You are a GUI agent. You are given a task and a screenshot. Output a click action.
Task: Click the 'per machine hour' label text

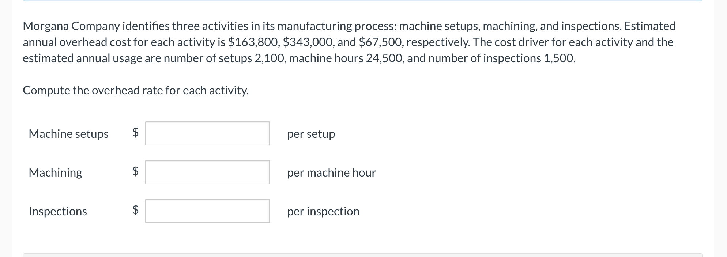point(331,173)
